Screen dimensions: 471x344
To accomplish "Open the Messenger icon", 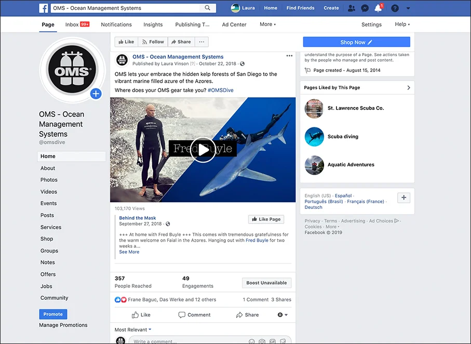I will click(x=365, y=8).
